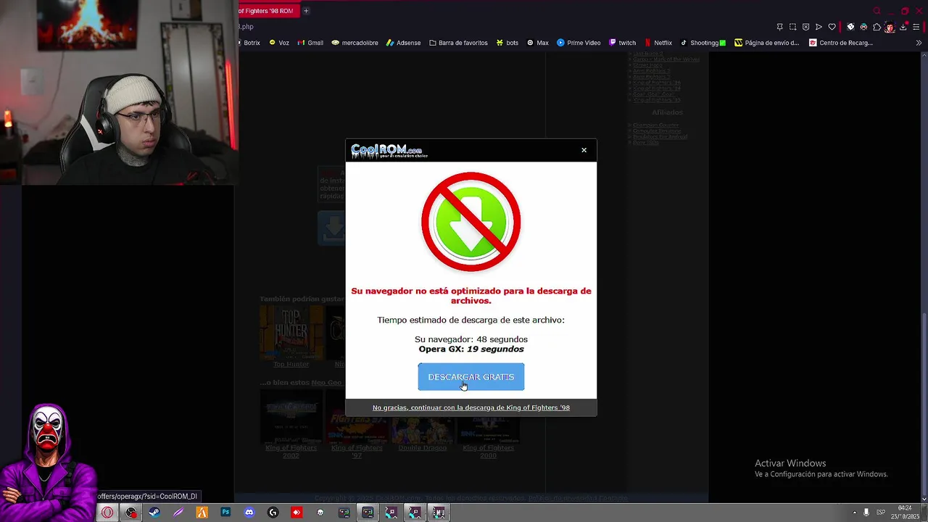Open the Easy Setup sliders menu icon
This screenshot has width=928, height=522.
tap(916, 27)
